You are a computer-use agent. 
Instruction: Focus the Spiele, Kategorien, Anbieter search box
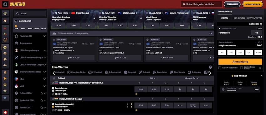[x=201, y=4]
